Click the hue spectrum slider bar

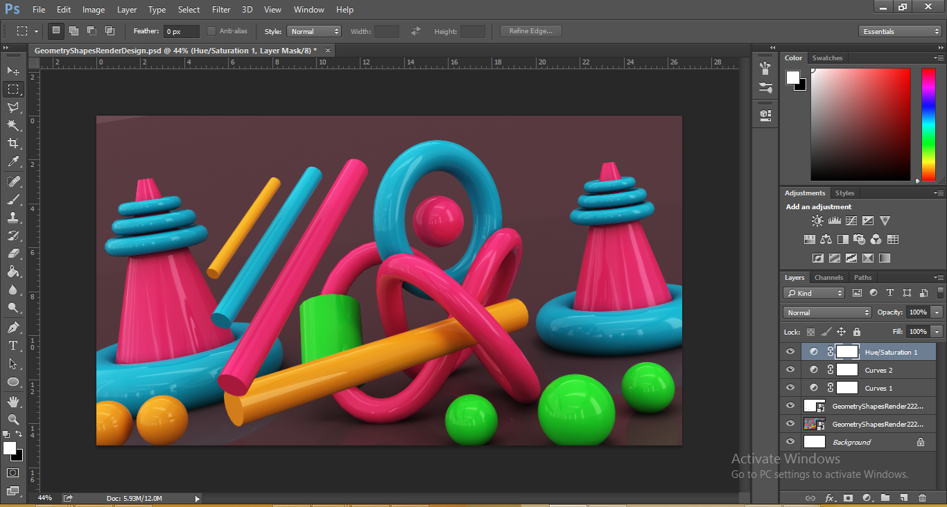tap(928, 125)
